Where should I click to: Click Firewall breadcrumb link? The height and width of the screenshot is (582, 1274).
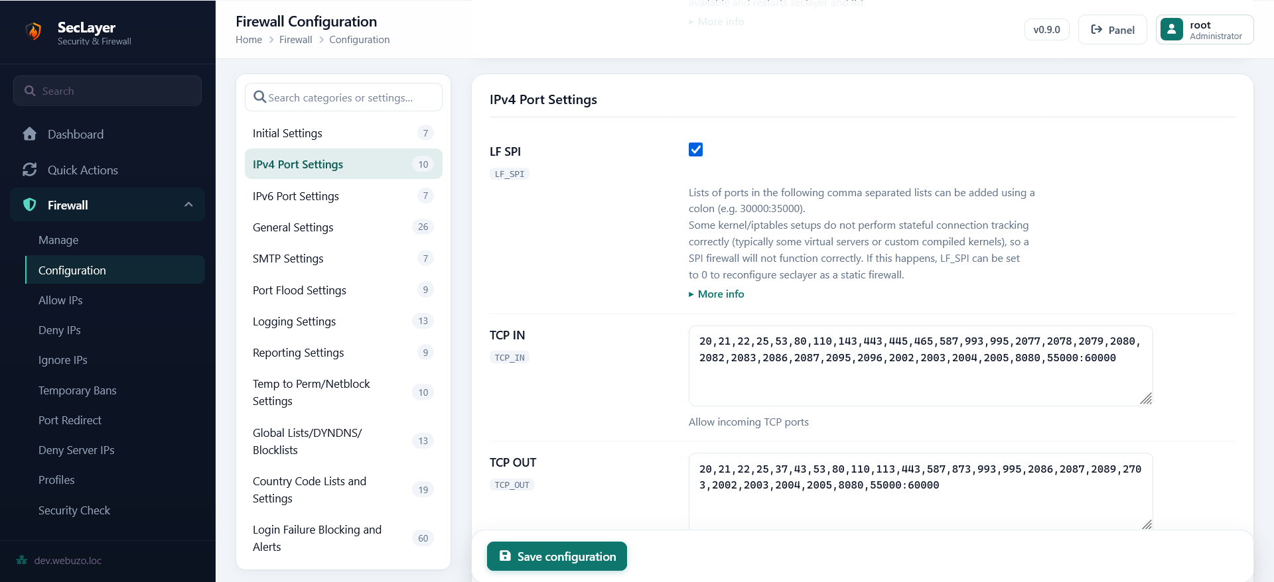point(295,40)
